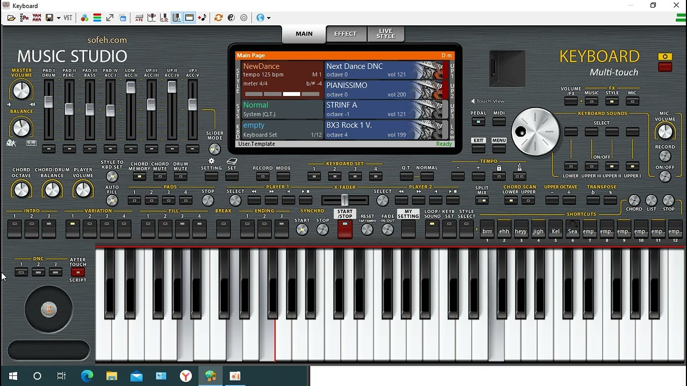Toggle the FX STYLE button
687x386 pixels.
click(x=612, y=101)
